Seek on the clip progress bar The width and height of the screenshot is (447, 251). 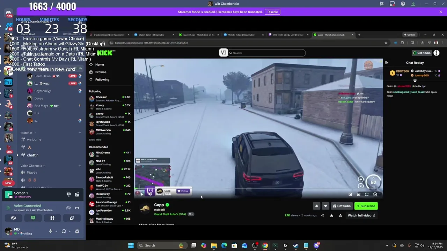(258, 189)
